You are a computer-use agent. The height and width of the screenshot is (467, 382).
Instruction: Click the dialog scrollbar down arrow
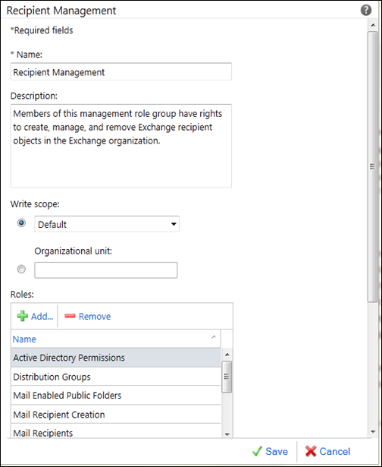pos(373,431)
